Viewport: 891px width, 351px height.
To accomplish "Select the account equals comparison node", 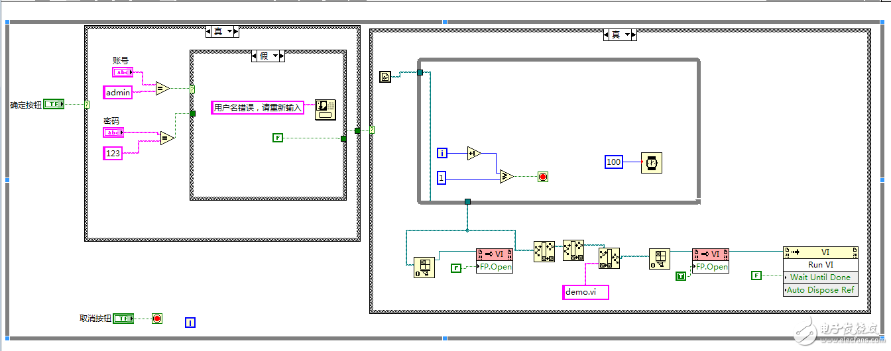I will (x=163, y=88).
